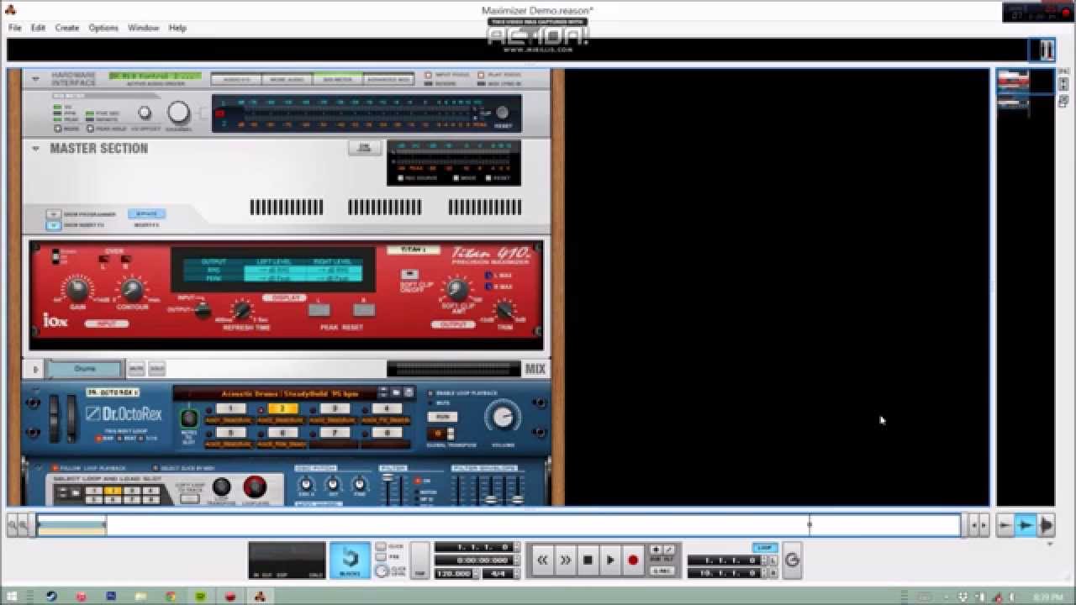1076x605 pixels.
Task: Click the Rewind transport button
Action: tap(543, 560)
